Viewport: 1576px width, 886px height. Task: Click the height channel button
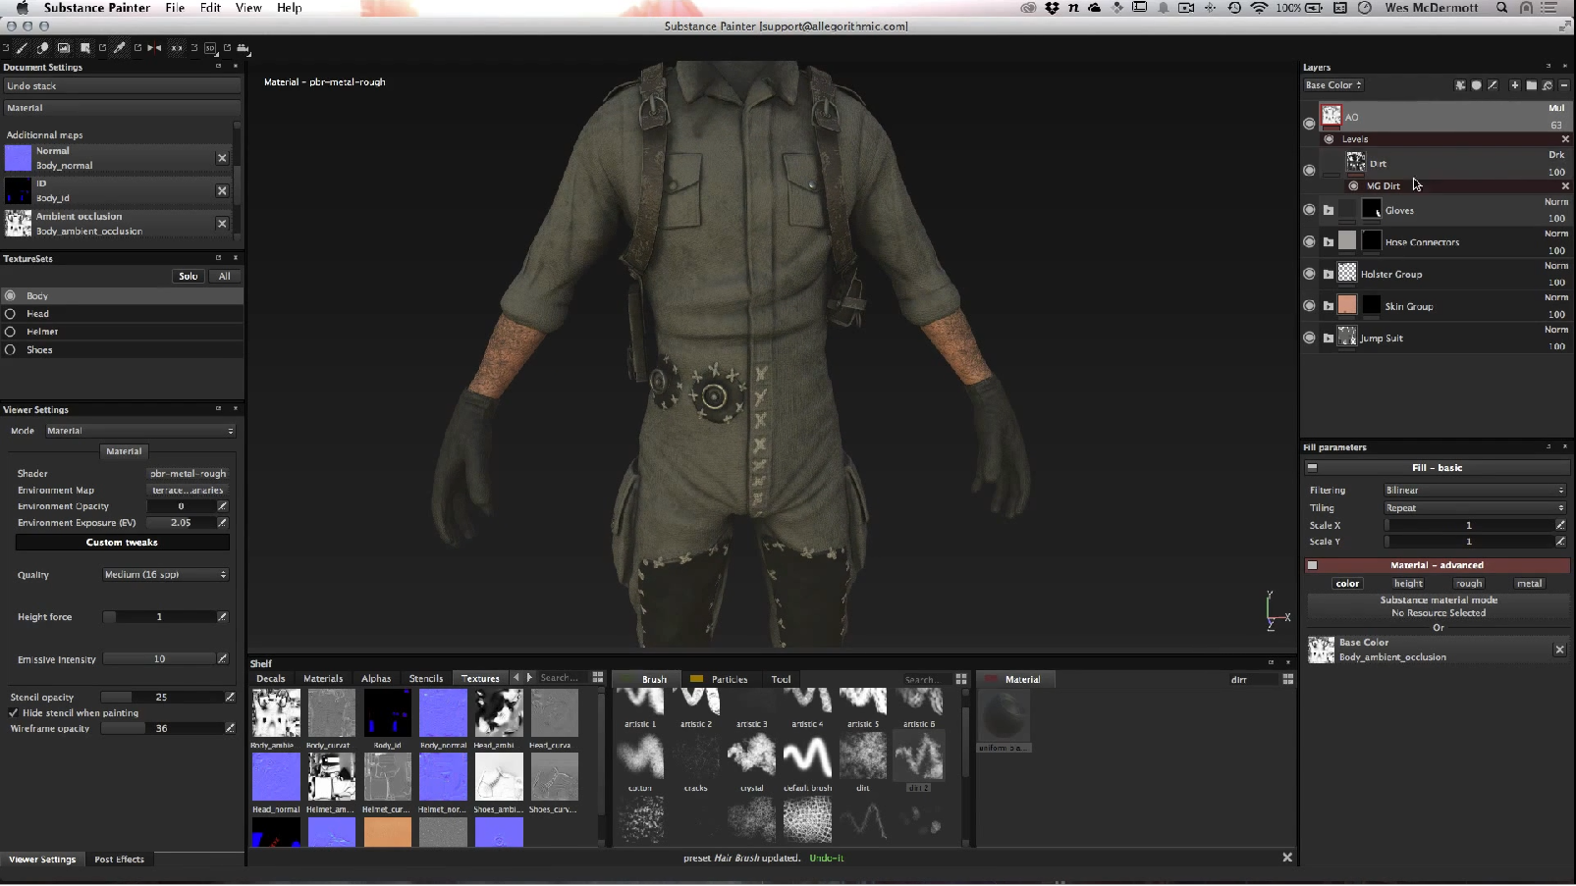click(x=1408, y=584)
